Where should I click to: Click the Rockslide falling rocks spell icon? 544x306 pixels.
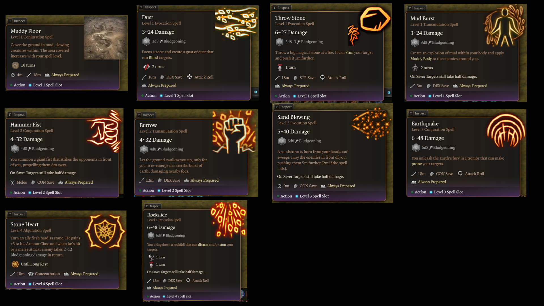pos(228,220)
